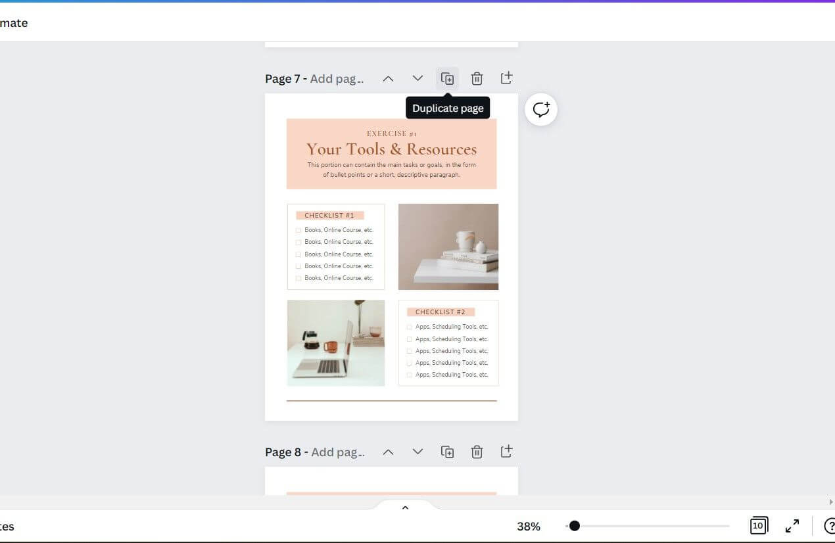Click the zoom slider handle
835x543 pixels.
click(574, 526)
